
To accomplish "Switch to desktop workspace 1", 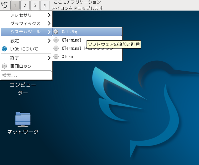I will [15, 5].
